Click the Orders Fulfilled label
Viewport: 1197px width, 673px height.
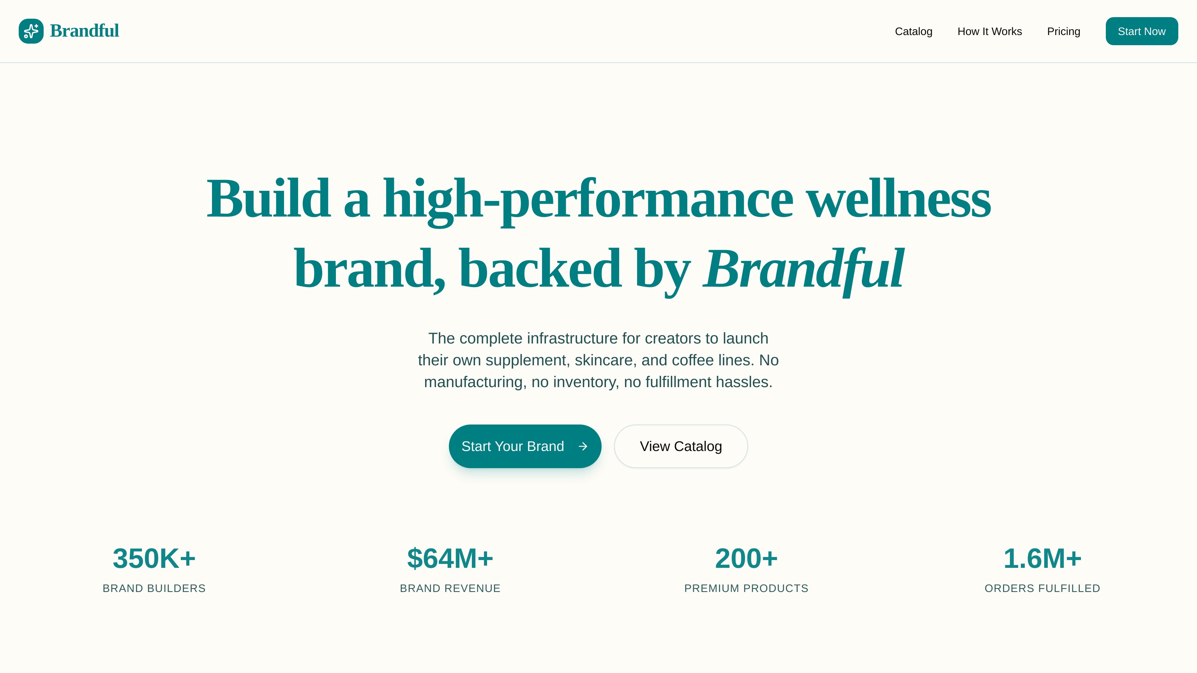[x=1042, y=588]
